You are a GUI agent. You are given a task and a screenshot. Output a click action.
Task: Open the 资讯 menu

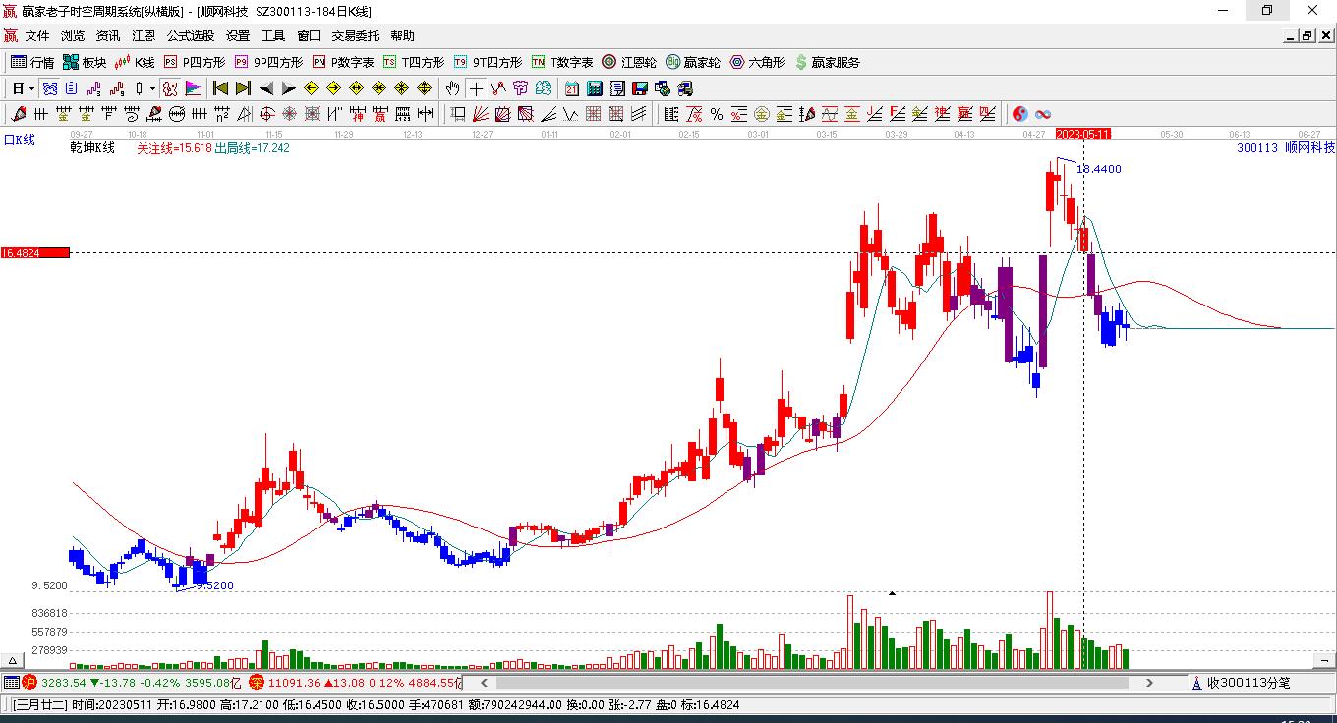[108, 36]
